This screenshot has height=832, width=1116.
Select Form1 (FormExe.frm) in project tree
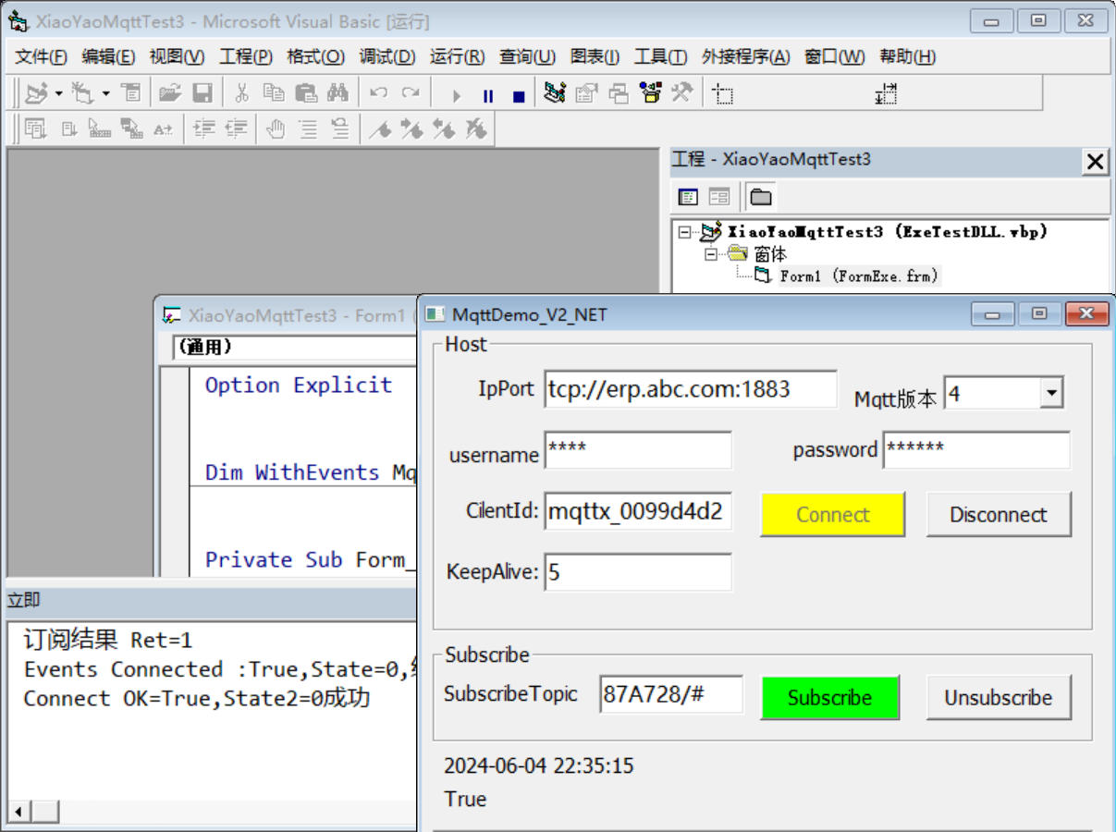pyautogui.click(x=845, y=275)
